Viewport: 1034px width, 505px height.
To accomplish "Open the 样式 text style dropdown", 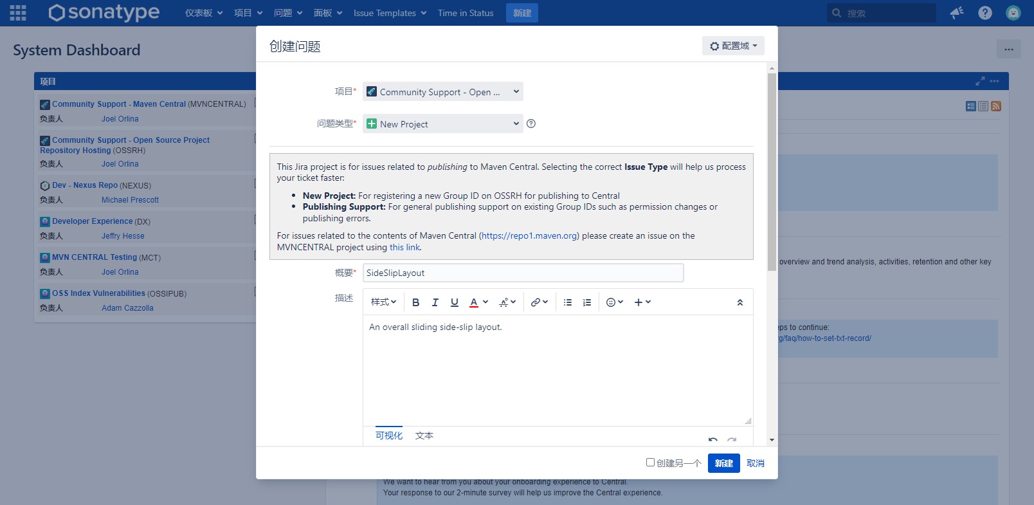I will tap(384, 302).
